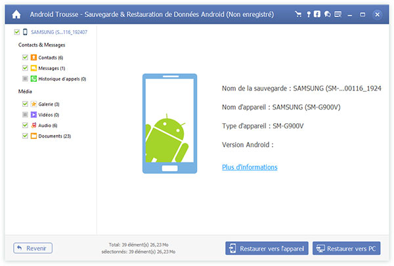Click the Audio music note icon

tap(33, 125)
